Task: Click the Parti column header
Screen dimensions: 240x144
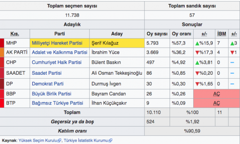Action: pos(60,34)
